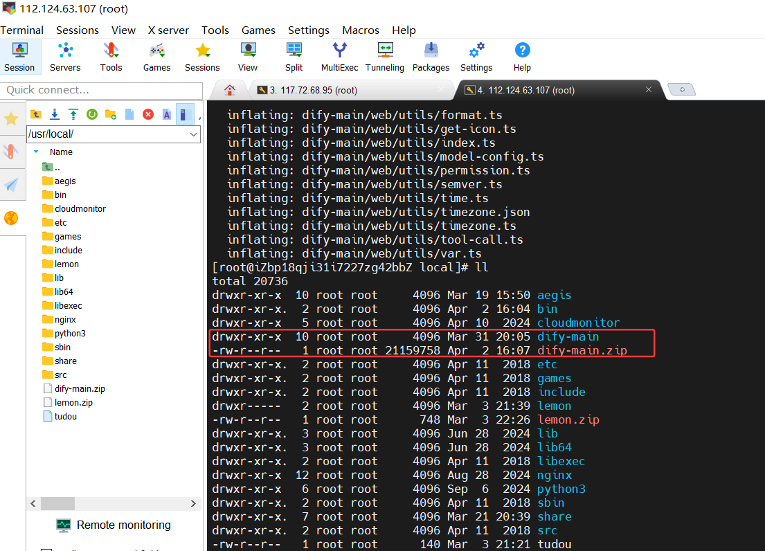Start a new session with the Session toolbar button

pos(19,57)
